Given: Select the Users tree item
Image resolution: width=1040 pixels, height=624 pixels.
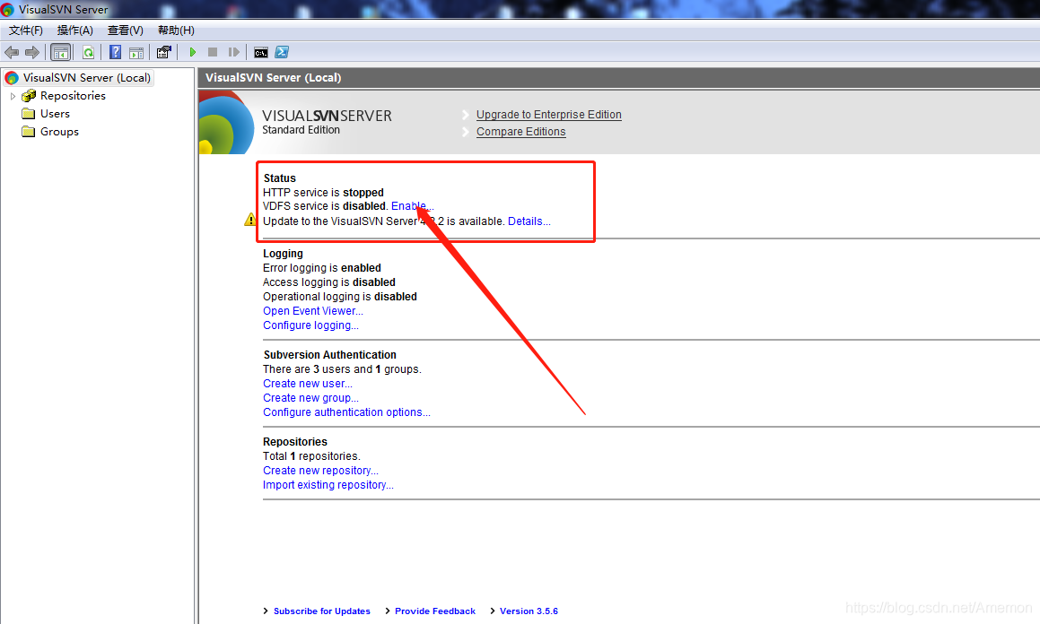Looking at the screenshot, I should point(55,113).
